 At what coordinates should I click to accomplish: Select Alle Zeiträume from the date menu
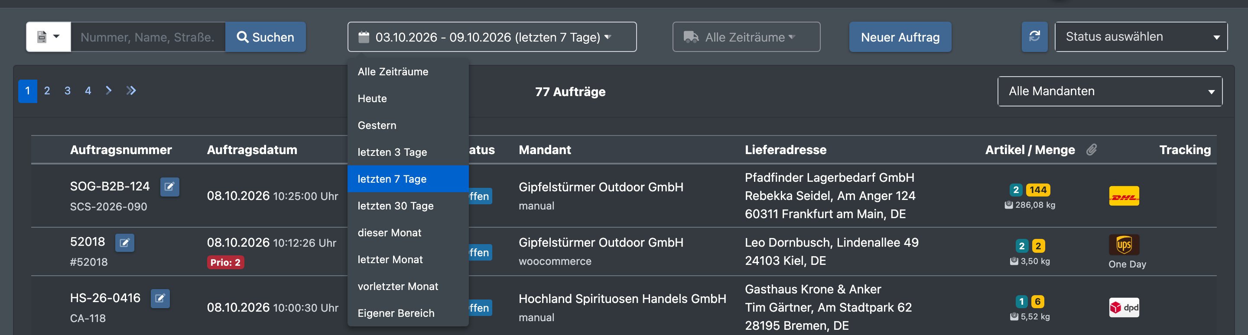[408, 72]
